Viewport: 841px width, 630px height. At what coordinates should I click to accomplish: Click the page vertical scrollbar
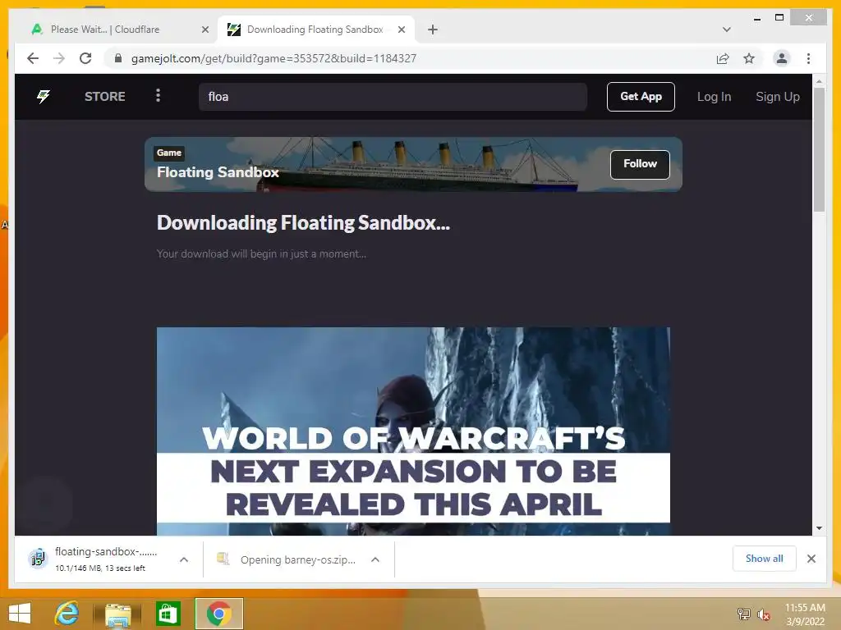tap(819, 150)
